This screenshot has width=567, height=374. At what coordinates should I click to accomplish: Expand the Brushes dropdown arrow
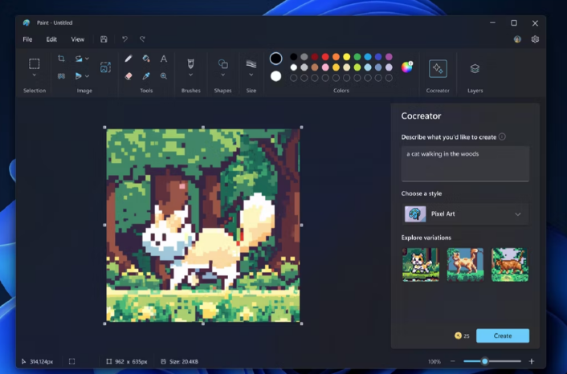pos(190,75)
